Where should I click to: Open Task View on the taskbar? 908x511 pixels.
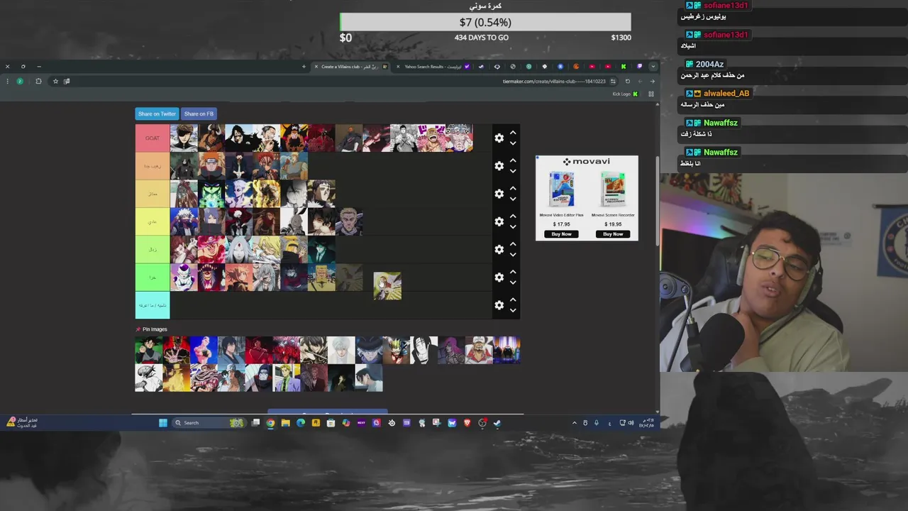pyautogui.click(x=255, y=423)
